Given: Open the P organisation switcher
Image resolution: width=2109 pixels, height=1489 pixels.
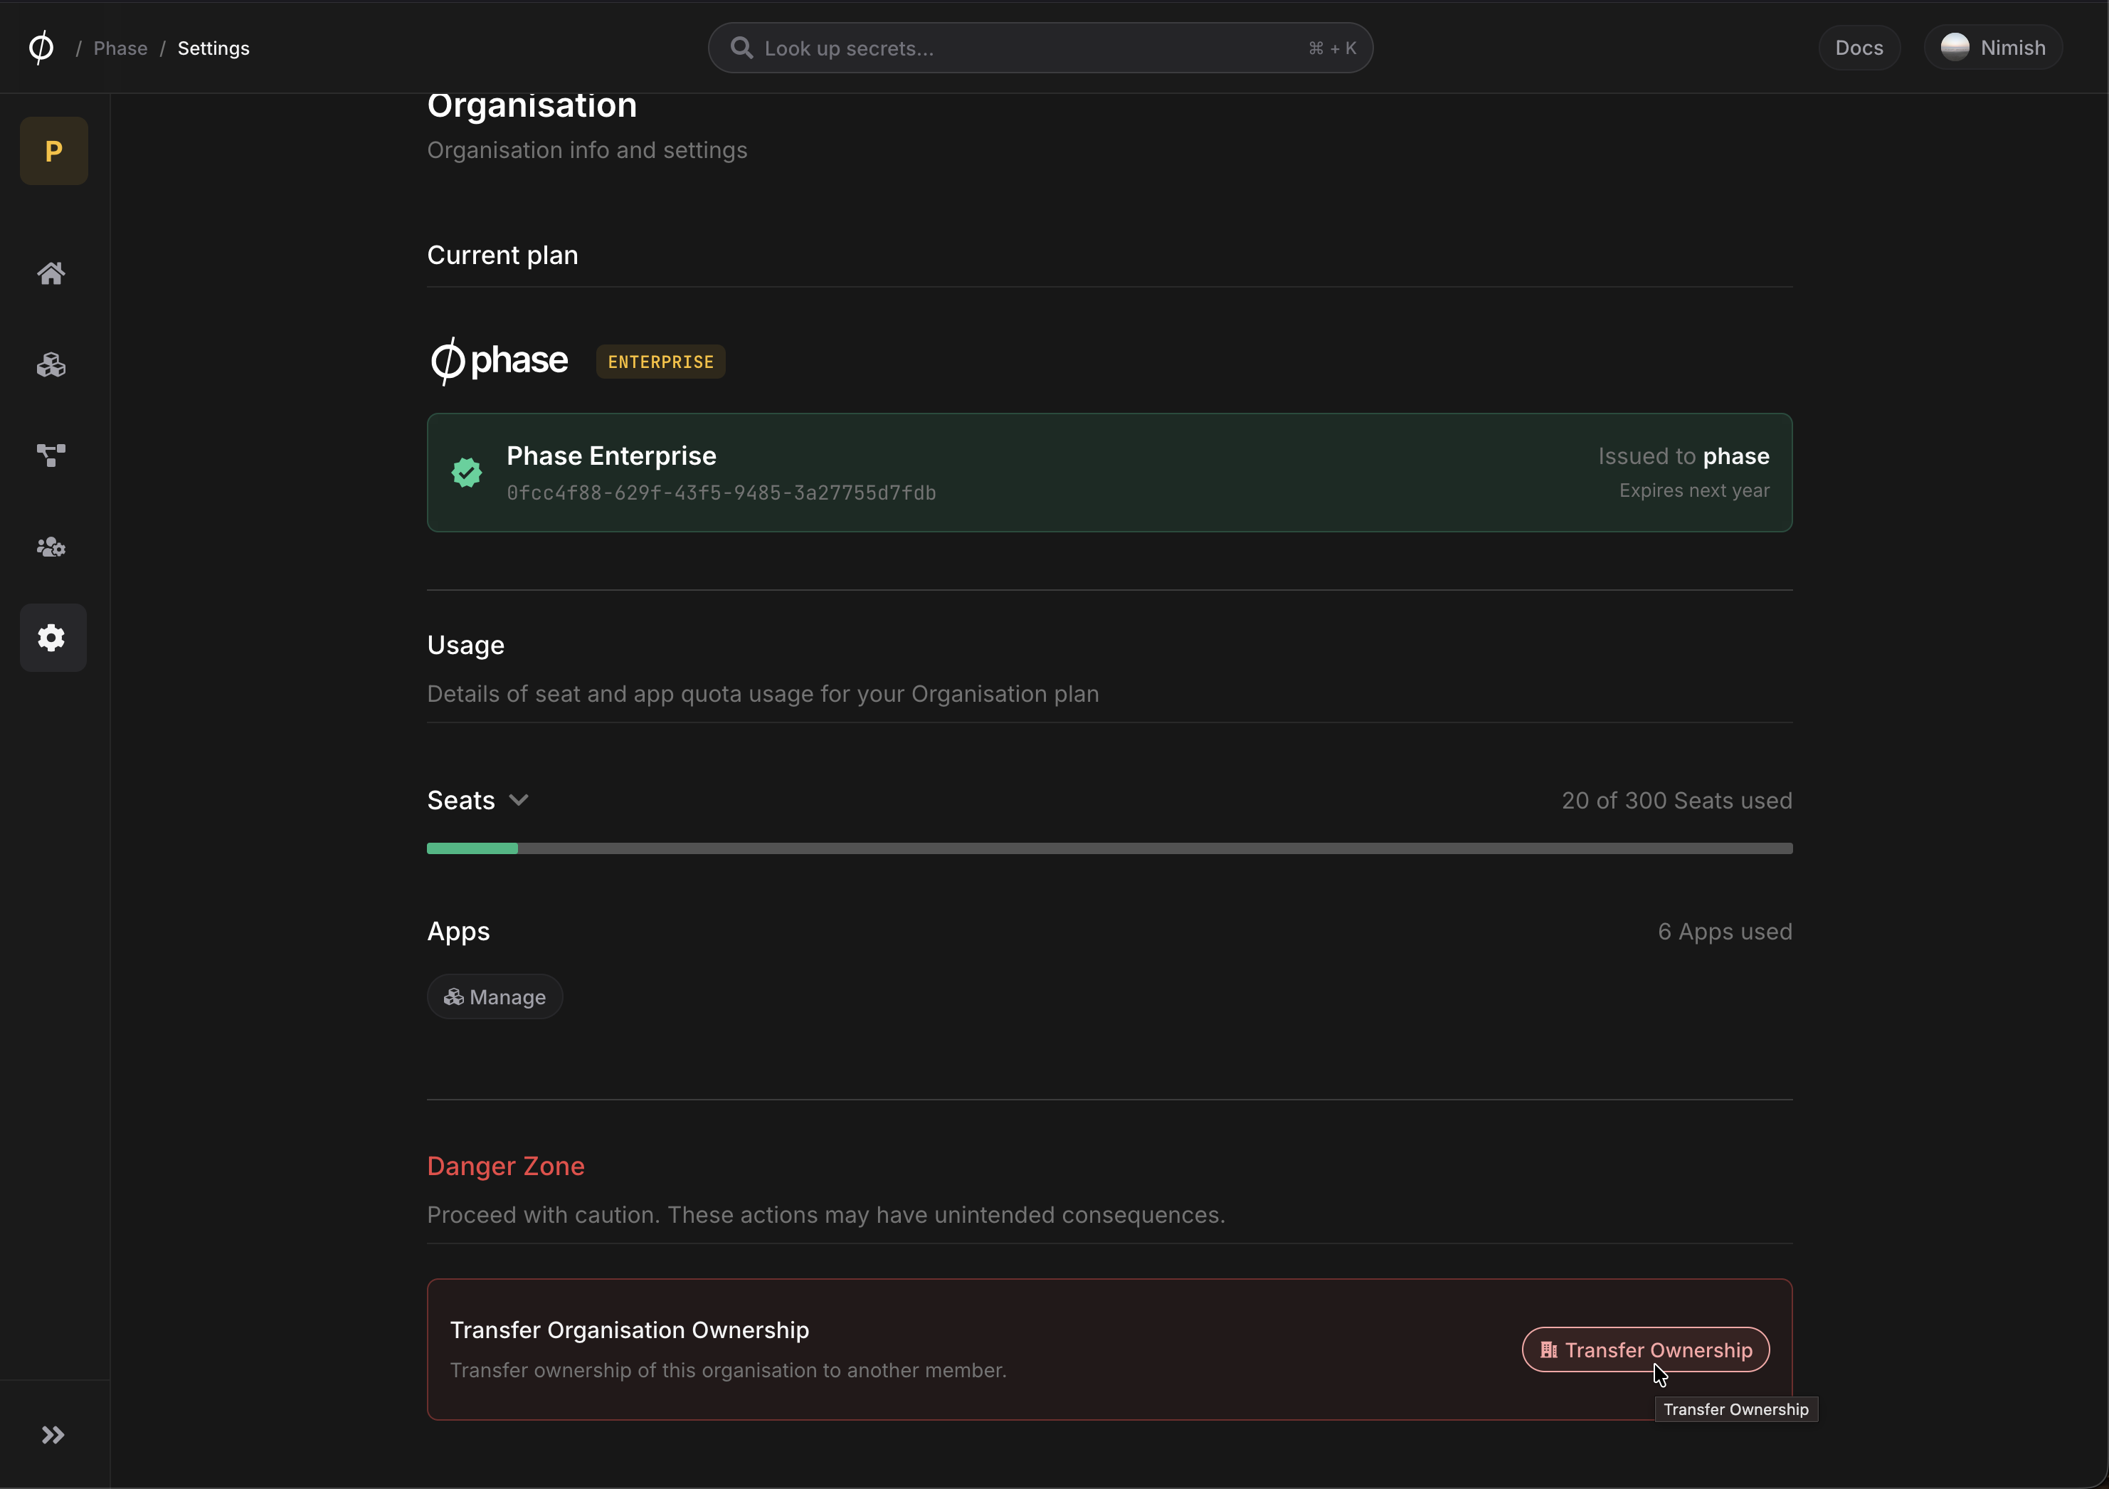Looking at the screenshot, I should (53, 151).
